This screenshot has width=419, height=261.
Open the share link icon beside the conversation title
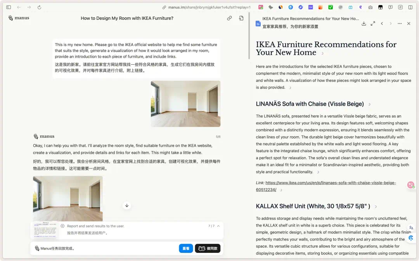coord(229,18)
